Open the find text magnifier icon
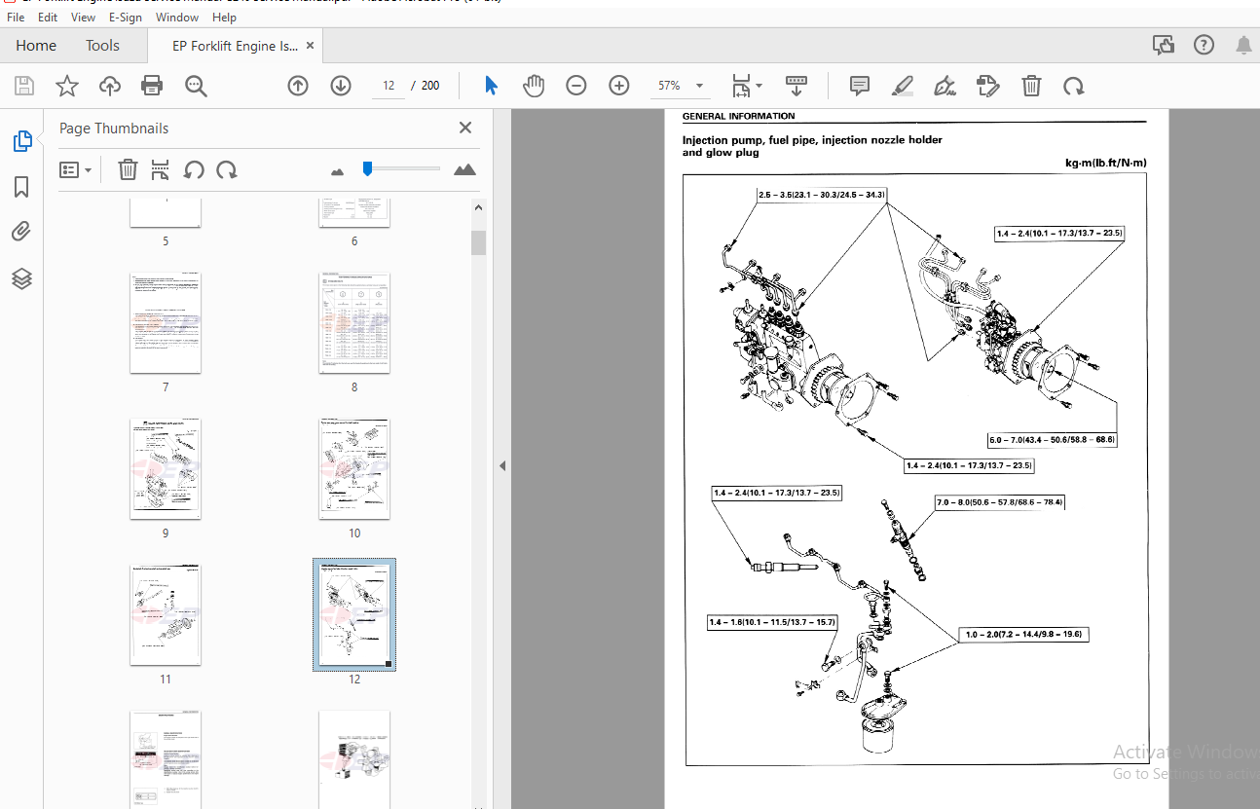Image resolution: width=1260 pixels, height=809 pixels. point(197,86)
